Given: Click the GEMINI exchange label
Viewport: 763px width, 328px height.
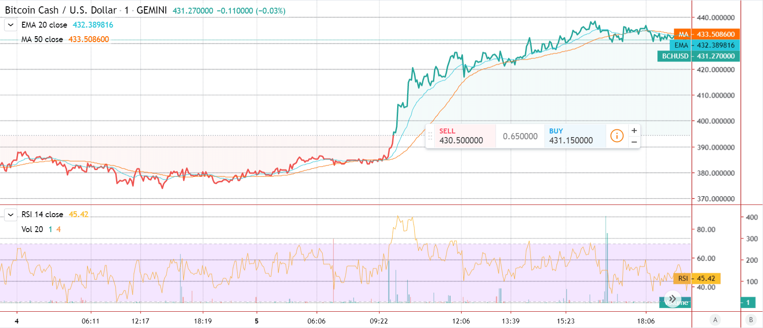Looking at the screenshot, I should pos(151,10).
